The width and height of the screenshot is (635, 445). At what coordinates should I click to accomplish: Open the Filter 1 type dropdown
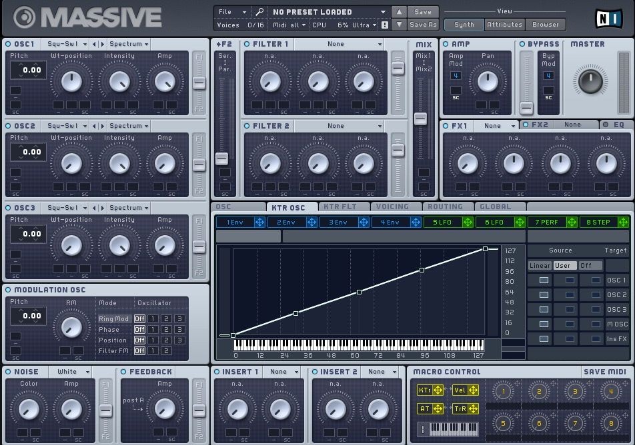(339, 44)
